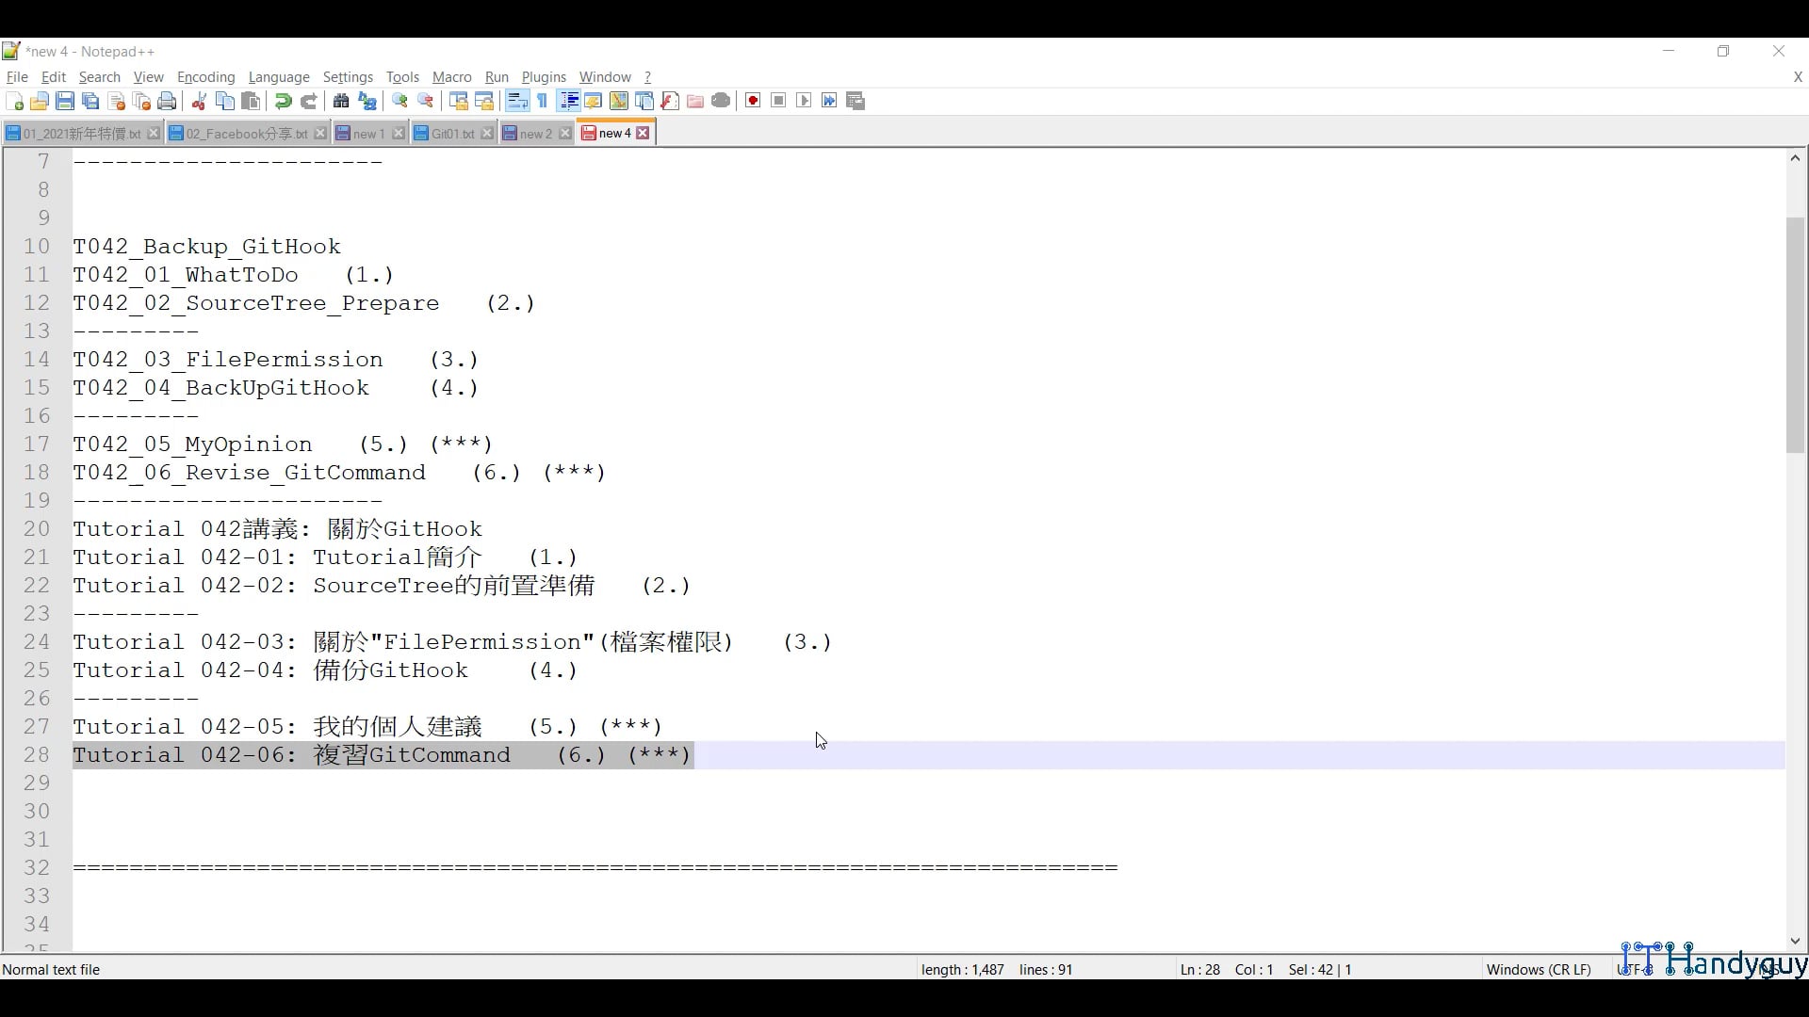1809x1017 pixels.
Task: Close the 02_Facebook tab with its X
Action: pyautogui.click(x=320, y=134)
